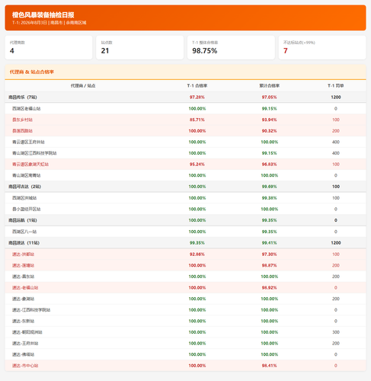Select the 青云谱区象湖天虹站 station row
The height and width of the screenshot is (381, 371).
point(185,165)
